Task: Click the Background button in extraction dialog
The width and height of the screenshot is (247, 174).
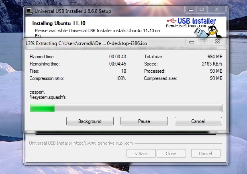Action: pos(90,121)
